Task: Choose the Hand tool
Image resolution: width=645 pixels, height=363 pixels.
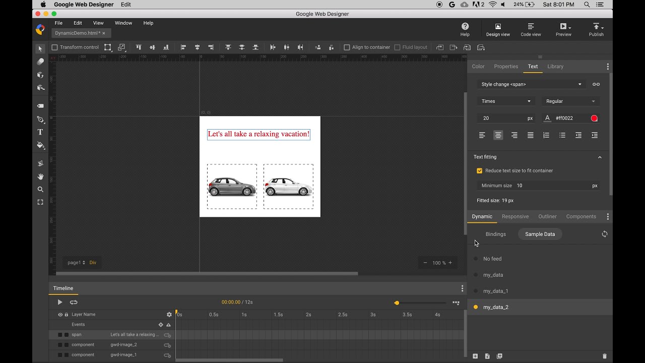Action: pyautogui.click(x=40, y=176)
